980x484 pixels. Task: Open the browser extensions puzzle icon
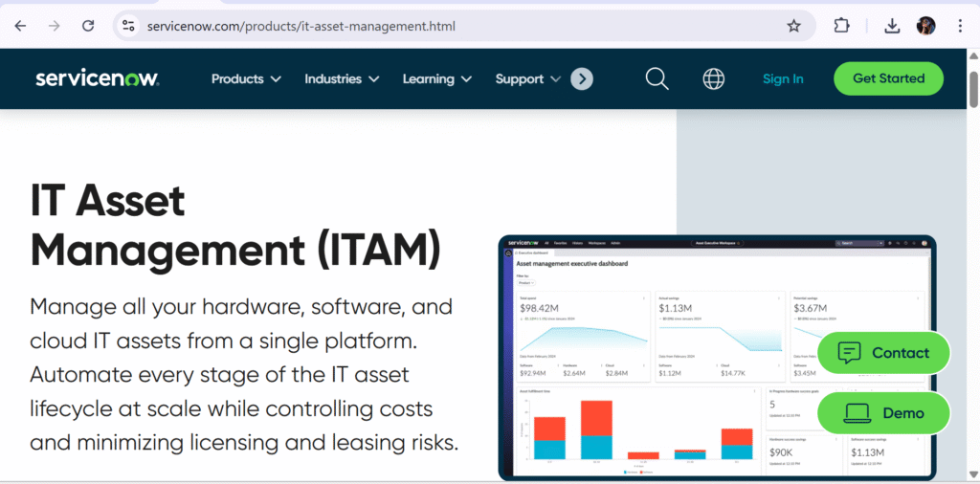coord(842,26)
